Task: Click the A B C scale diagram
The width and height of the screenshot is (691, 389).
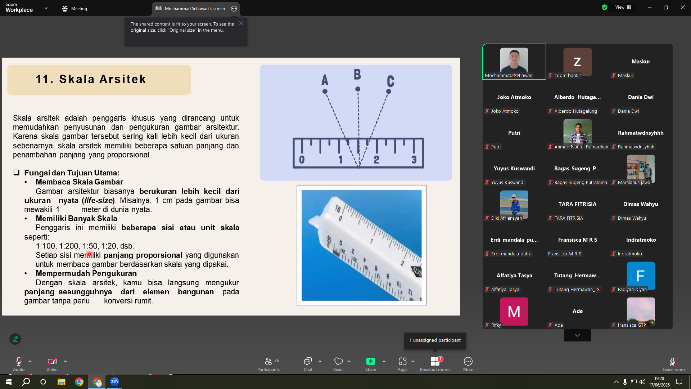Action: pos(356,123)
